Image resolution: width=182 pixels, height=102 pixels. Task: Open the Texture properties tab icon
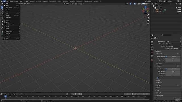[152, 60]
